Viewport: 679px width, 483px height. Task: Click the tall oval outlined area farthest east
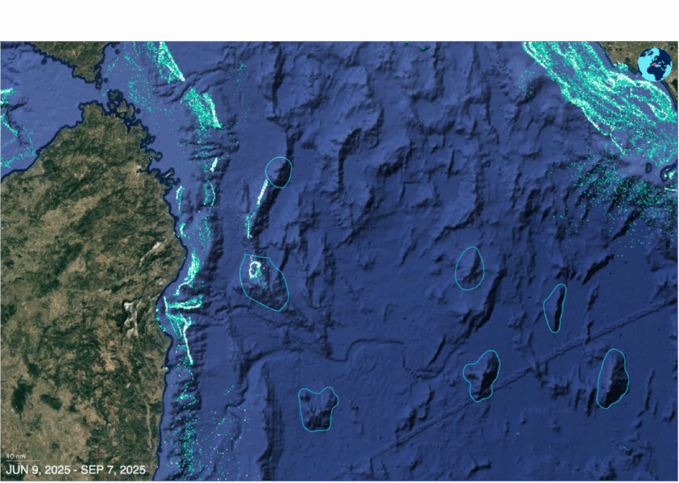613,378
